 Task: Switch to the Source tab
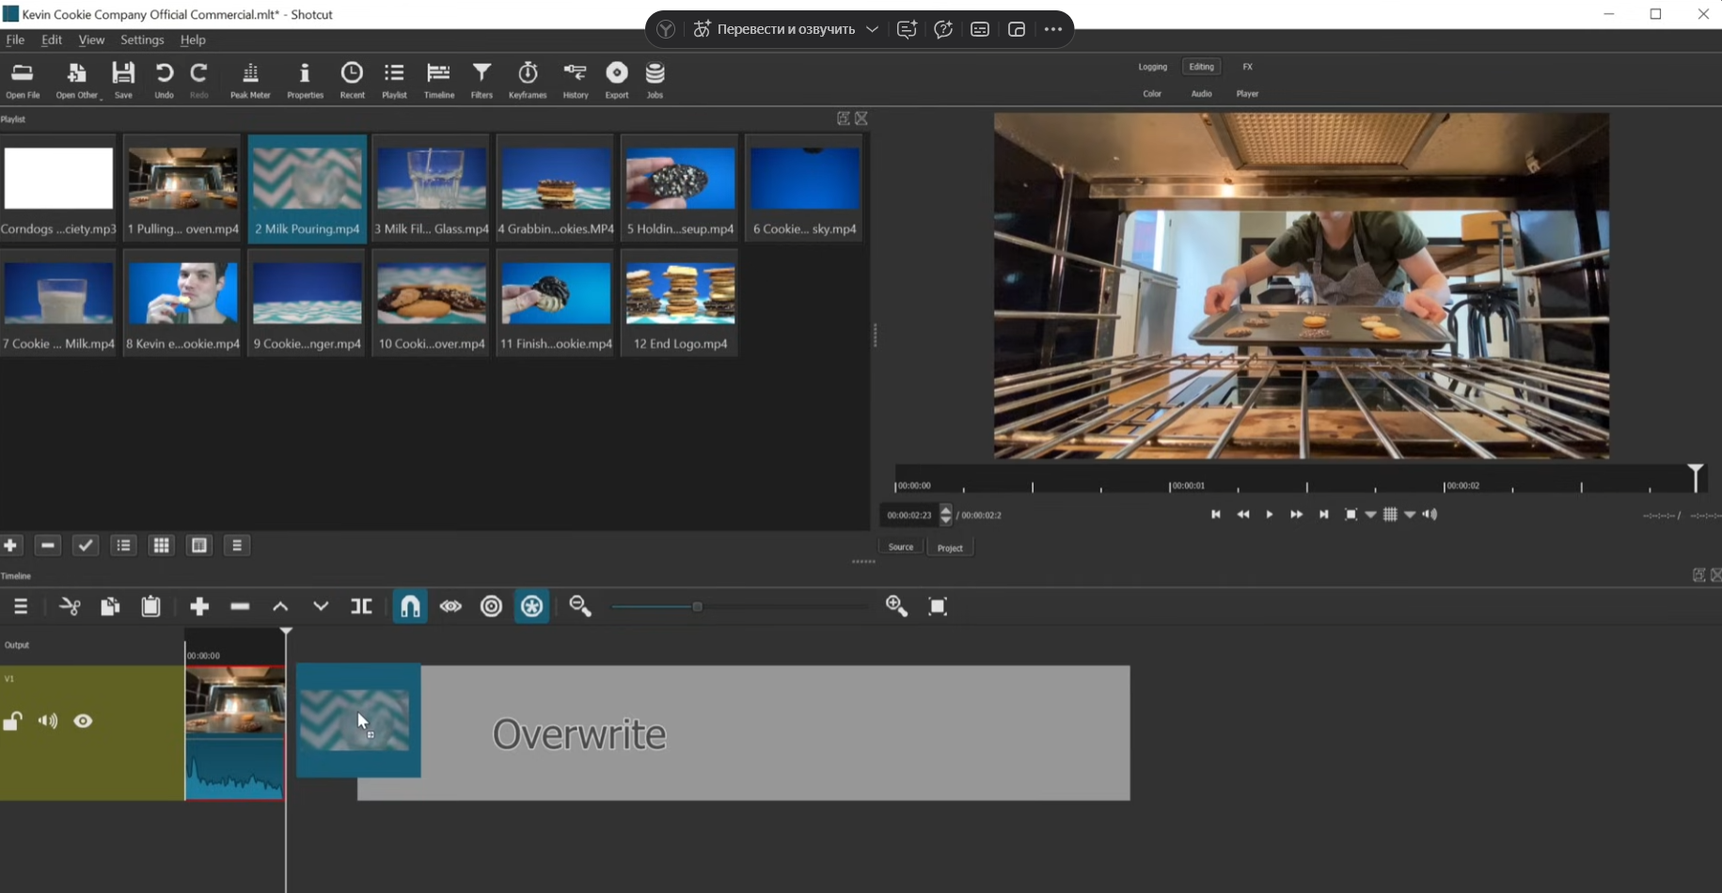(901, 547)
